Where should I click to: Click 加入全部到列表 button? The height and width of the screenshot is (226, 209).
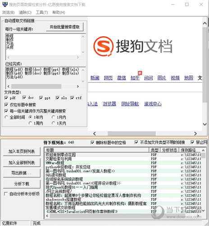pyautogui.click(x=22, y=163)
